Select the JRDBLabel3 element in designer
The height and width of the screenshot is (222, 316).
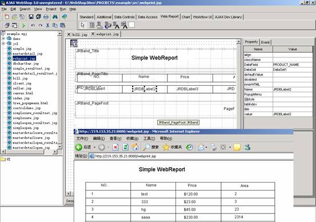click(x=187, y=89)
